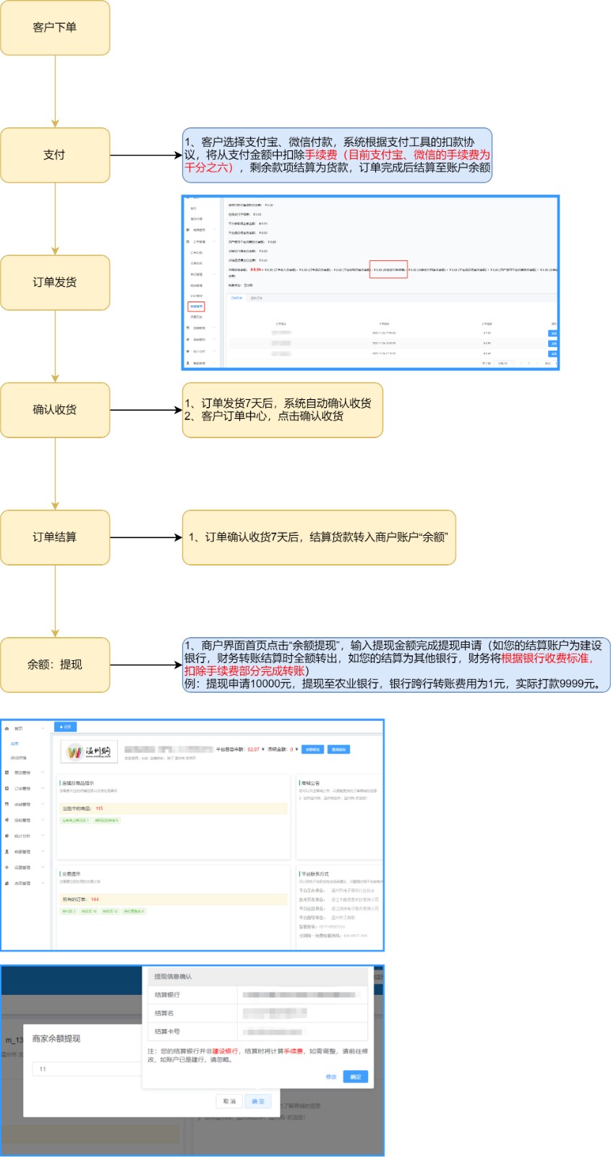Click the 交易提示 panel heading
The height and width of the screenshot is (1157, 611).
pos(72,874)
